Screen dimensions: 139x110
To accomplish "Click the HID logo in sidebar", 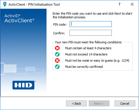I will pyautogui.click(x=24, y=85).
